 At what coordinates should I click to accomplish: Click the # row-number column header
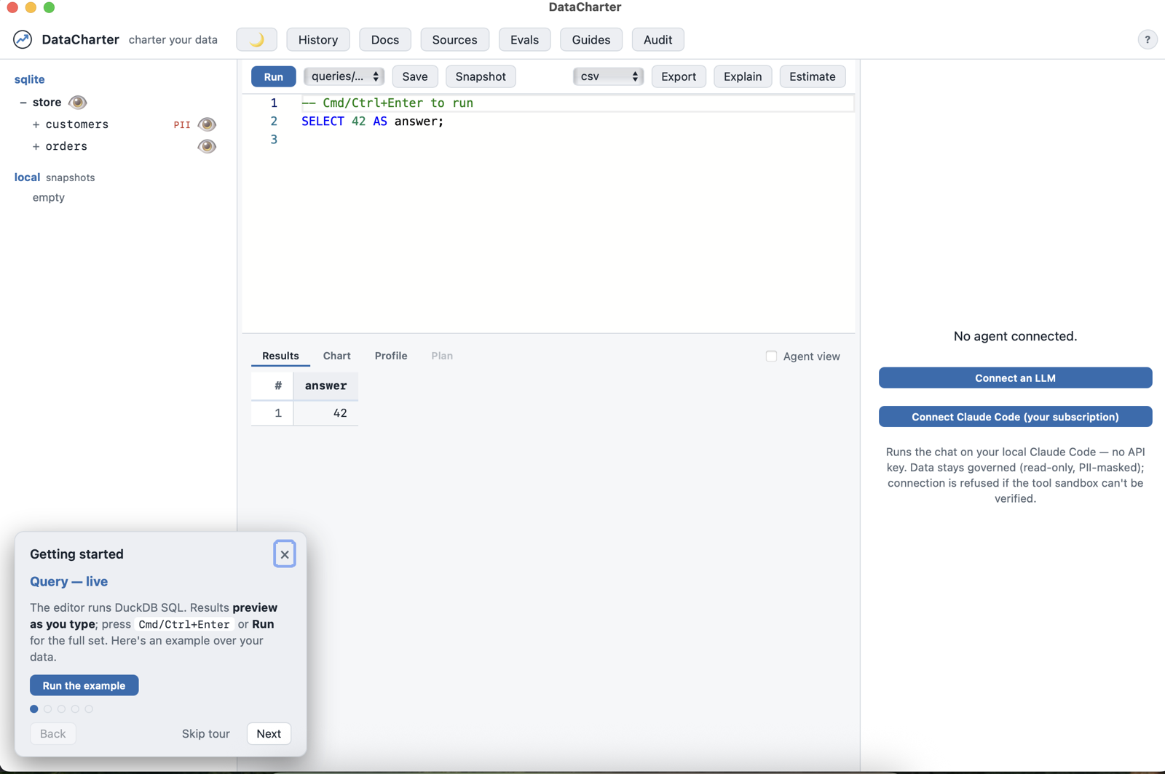(272, 386)
